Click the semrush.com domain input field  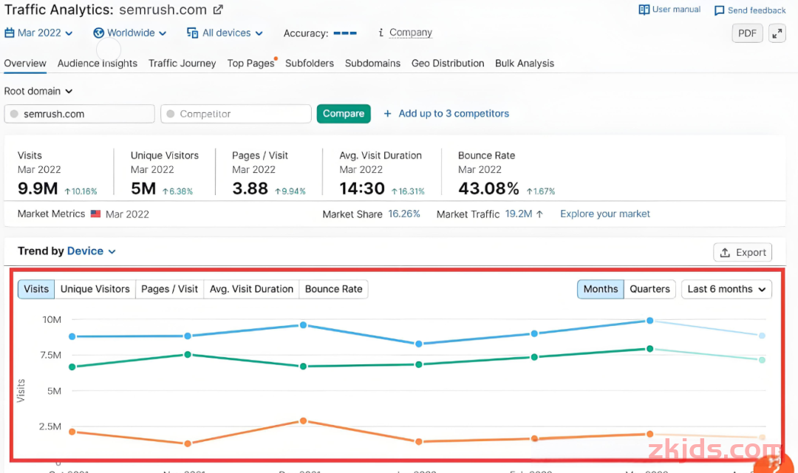point(79,114)
